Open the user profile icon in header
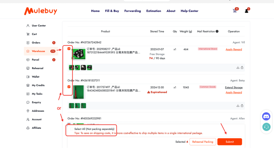Screen dimensions: 274x148 pyautogui.click(x=246, y=11)
